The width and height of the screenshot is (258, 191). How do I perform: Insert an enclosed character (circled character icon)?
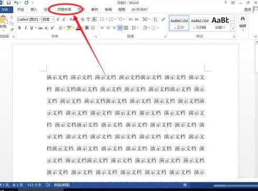click(93, 28)
